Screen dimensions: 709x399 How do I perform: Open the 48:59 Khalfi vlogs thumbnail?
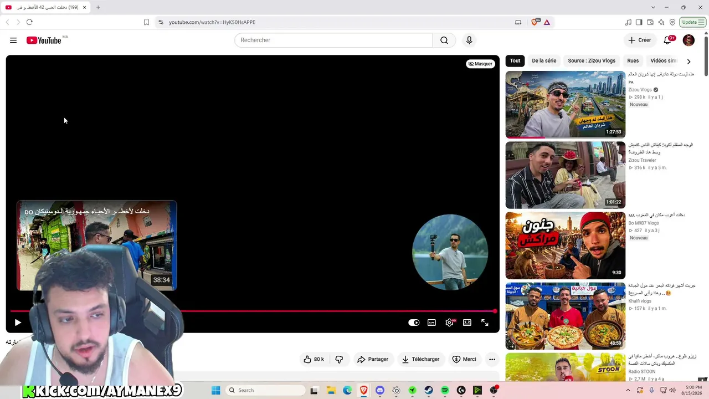pos(566,316)
